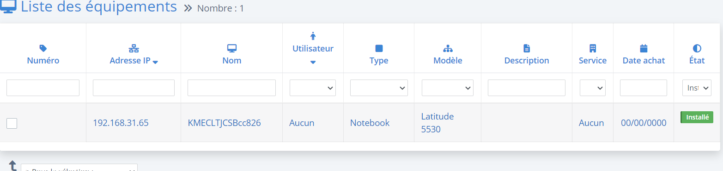The image size is (723, 171).
Task: Click the monitor icon above Nom
Action: pyautogui.click(x=232, y=48)
